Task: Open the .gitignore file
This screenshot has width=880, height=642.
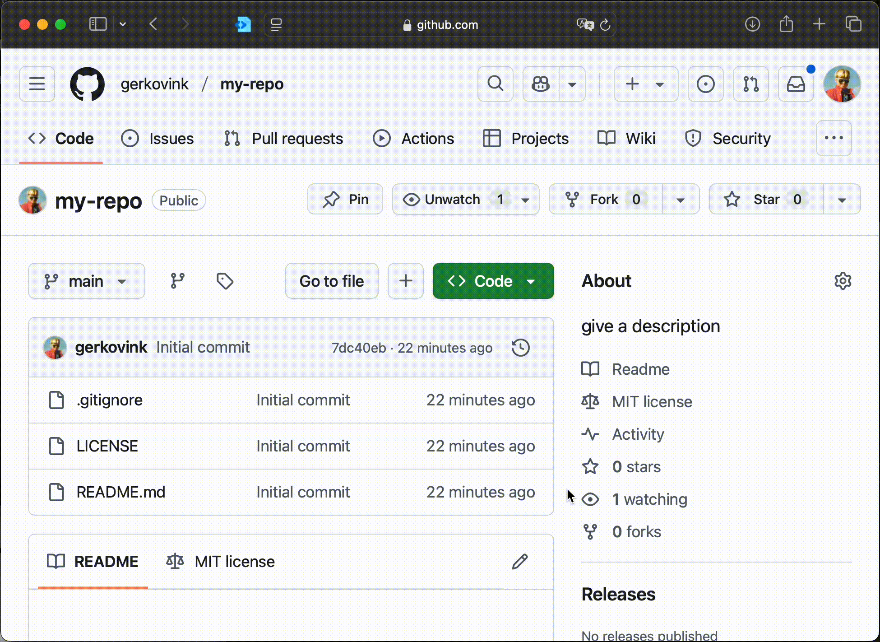Action: pyautogui.click(x=110, y=400)
